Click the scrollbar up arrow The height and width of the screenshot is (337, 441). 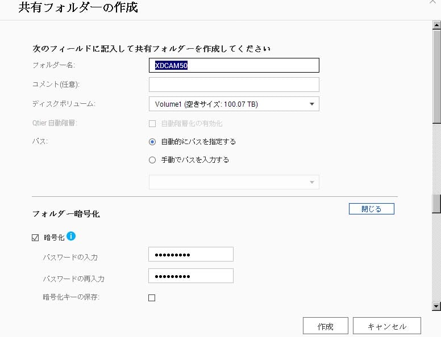tap(436, 26)
